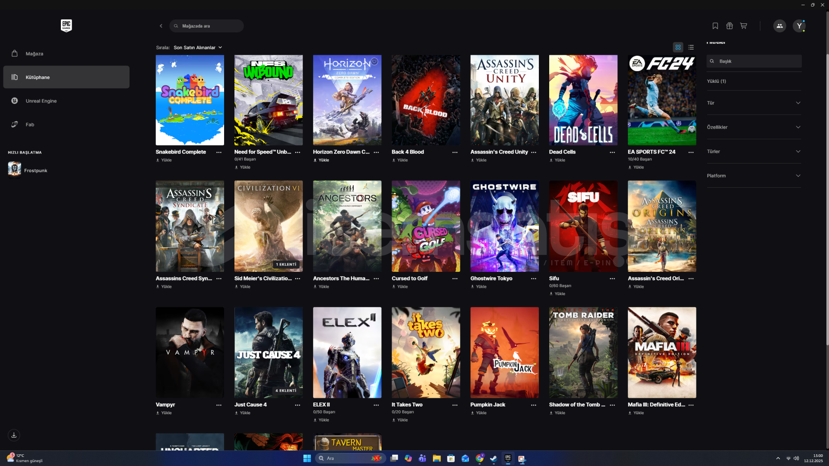This screenshot has height=466, width=829.
Task: Open options menu for Back 4 Blood
Action: pyautogui.click(x=455, y=152)
